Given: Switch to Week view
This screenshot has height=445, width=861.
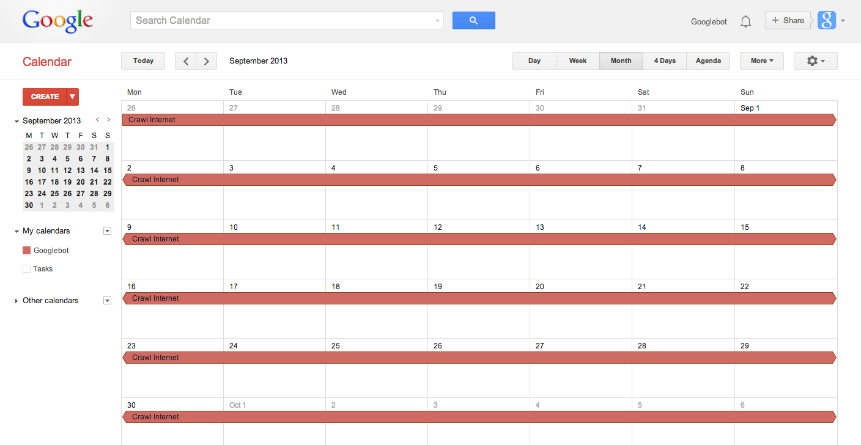Looking at the screenshot, I should click(x=578, y=61).
